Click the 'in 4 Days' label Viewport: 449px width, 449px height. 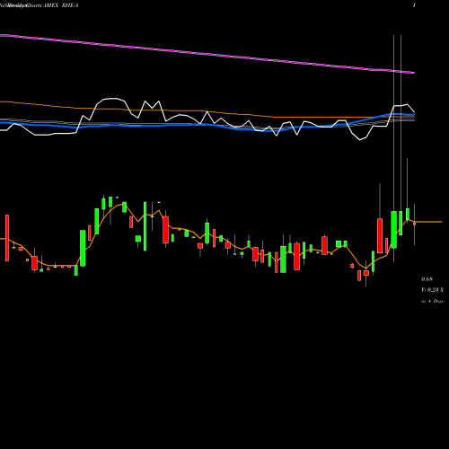432,301
